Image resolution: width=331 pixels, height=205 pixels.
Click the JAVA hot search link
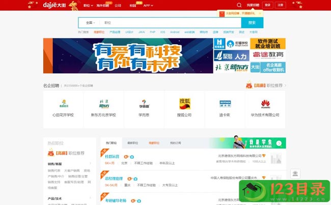142,32
